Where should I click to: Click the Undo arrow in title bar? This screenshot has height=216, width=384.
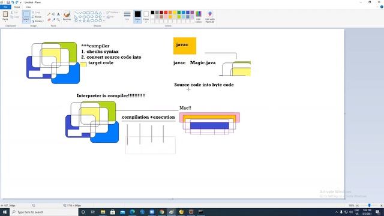click(x=13, y=2)
